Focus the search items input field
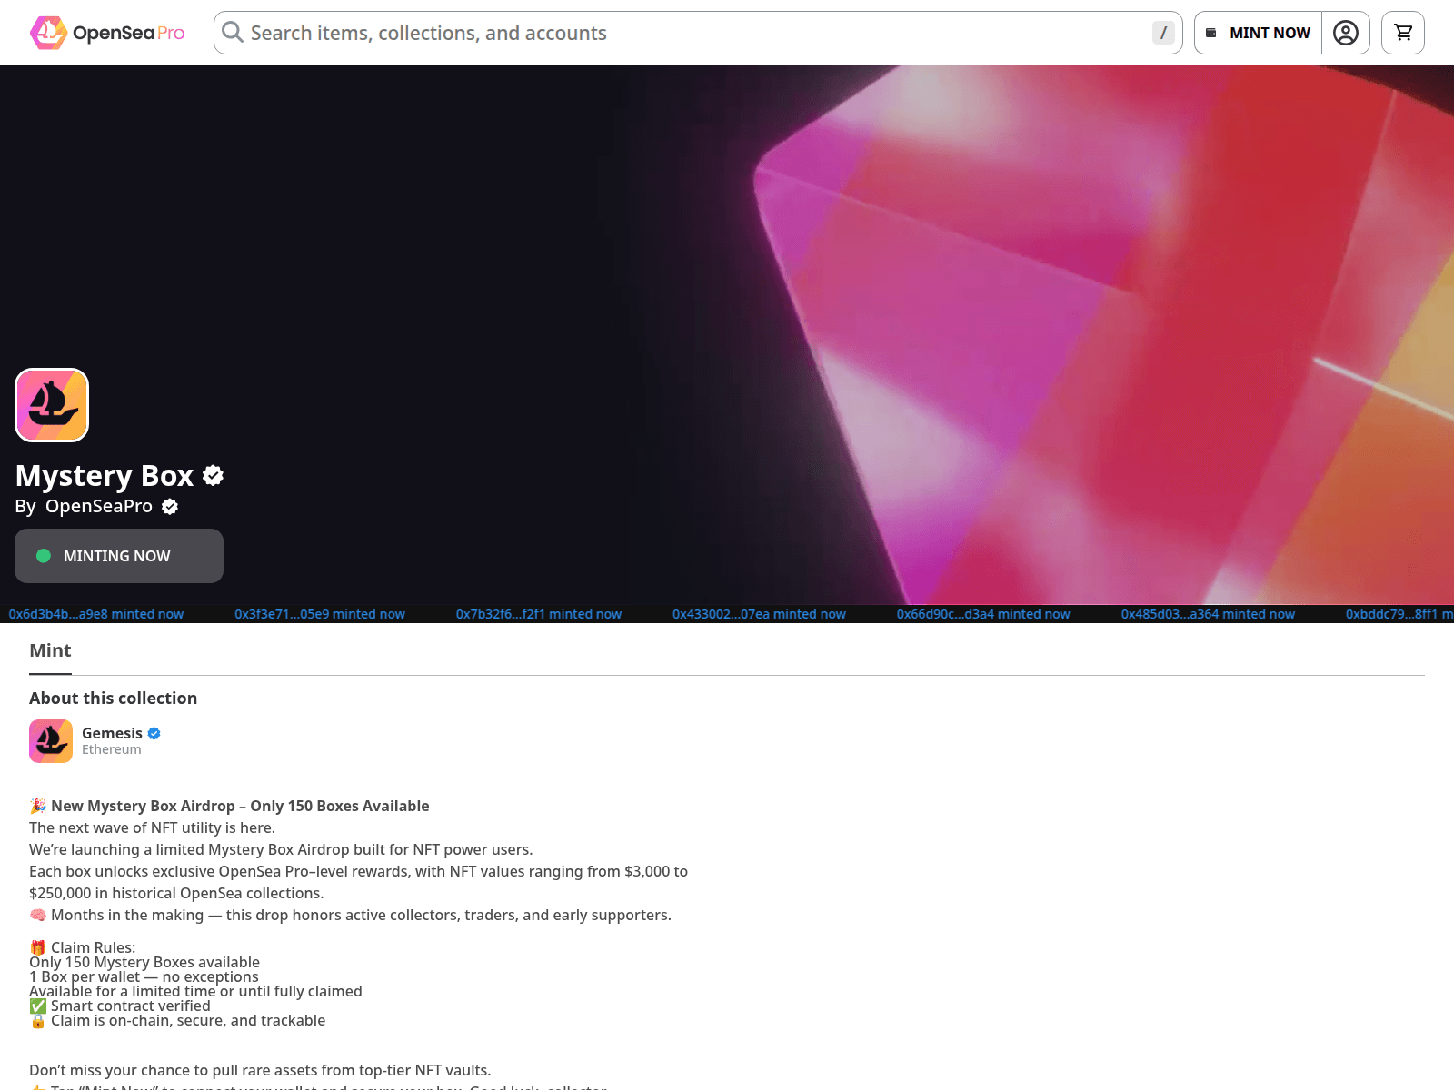Screen dimensions: 1454x1090 (x=698, y=33)
